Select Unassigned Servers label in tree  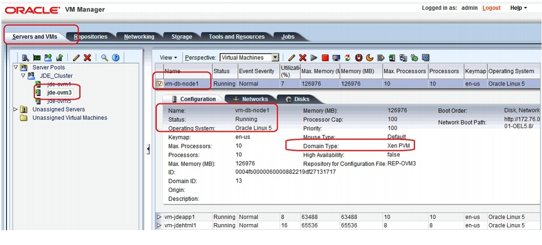pos(59,109)
